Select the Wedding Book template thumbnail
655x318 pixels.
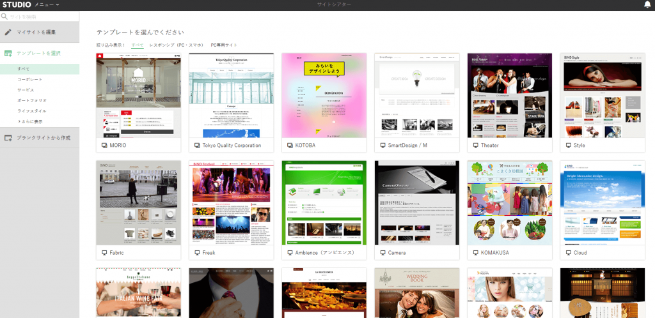coord(417,293)
